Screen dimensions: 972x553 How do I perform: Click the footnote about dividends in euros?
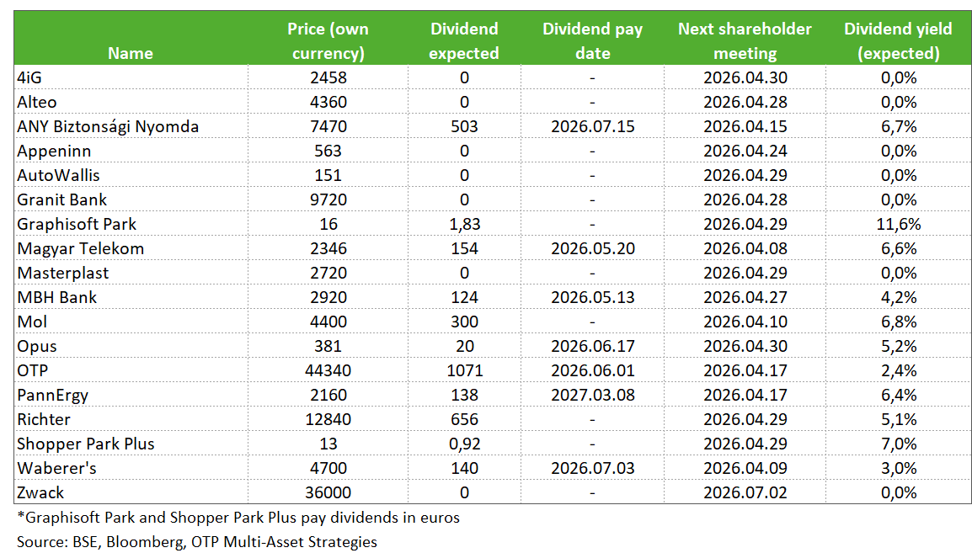[238, 518]
